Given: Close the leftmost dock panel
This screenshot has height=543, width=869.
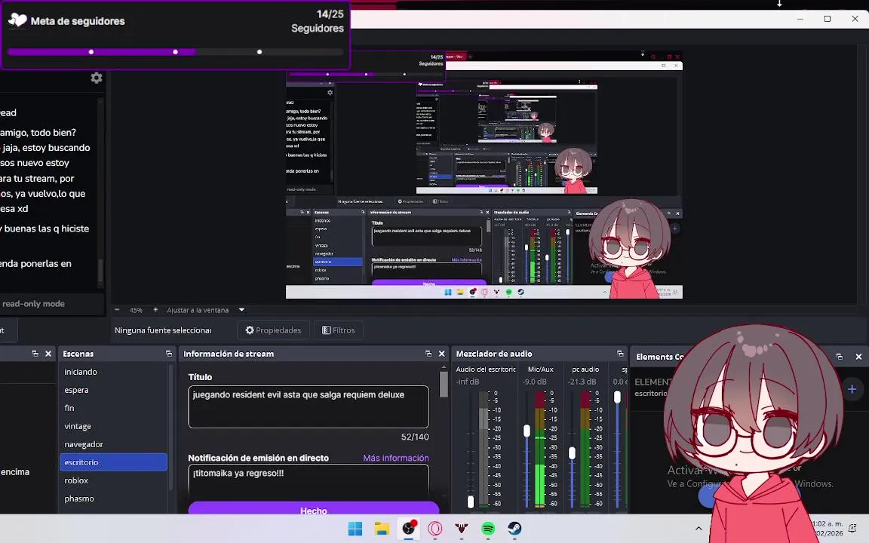Looking at the screenshot, I should tap(48, 354).
